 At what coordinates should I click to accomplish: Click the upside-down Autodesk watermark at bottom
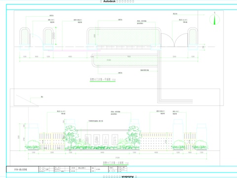[127, 177]
